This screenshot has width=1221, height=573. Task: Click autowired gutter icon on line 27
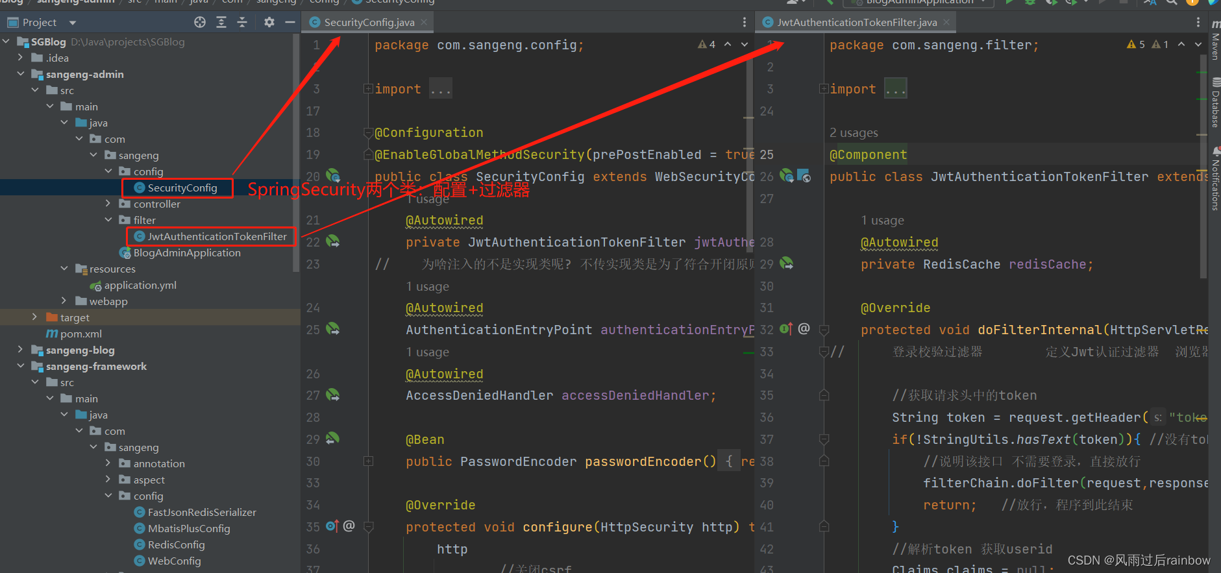coord(332,395)
